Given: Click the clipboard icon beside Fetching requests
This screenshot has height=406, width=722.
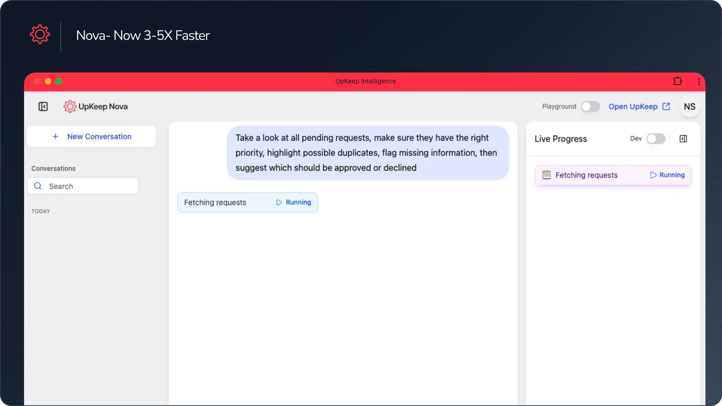Looking at the screenshot, I should (546, 175).
